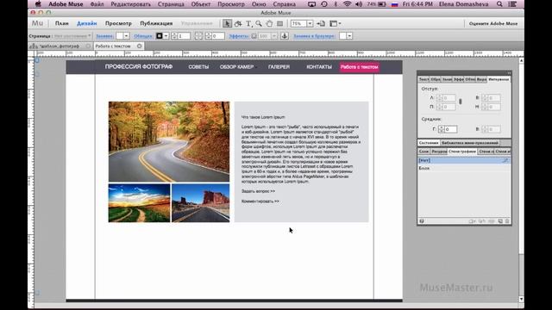The height and width of the screenshot is (310, 552).
Task: Click the stroke width value field
Action: [184, 36]
